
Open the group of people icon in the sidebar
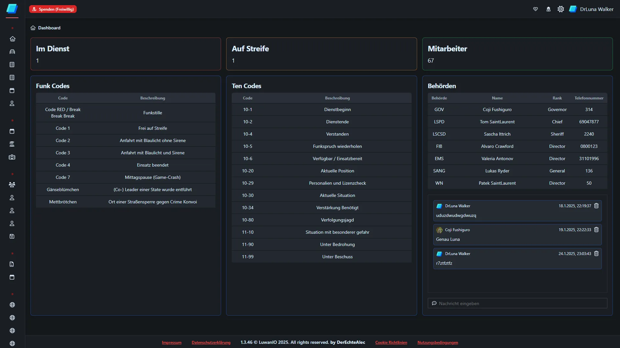[12, 185]
